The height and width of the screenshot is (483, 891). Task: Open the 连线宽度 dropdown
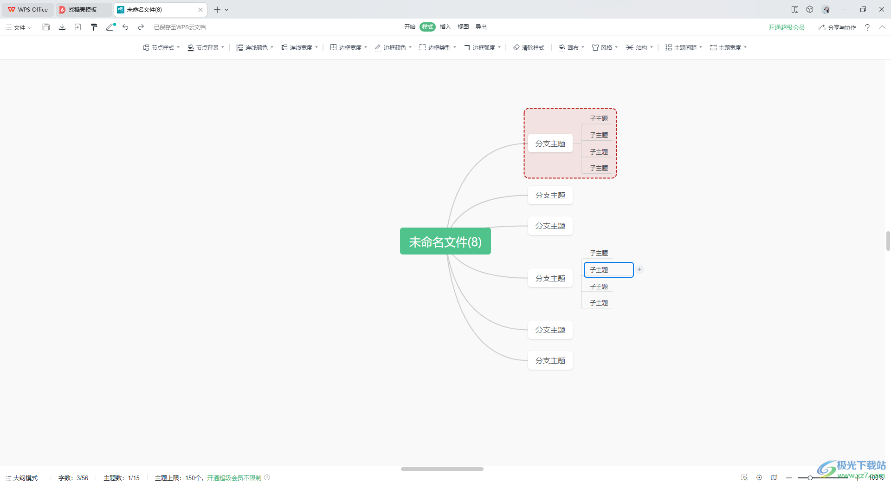[x=299, y=47]
